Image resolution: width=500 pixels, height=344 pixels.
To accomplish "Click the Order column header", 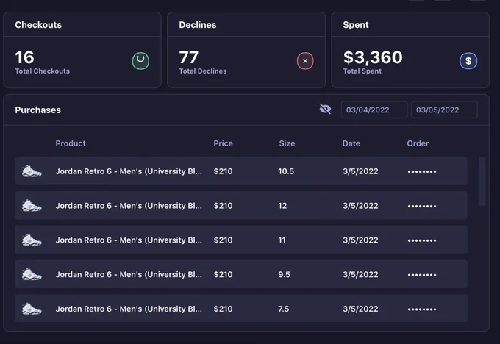I will point(418,143).
